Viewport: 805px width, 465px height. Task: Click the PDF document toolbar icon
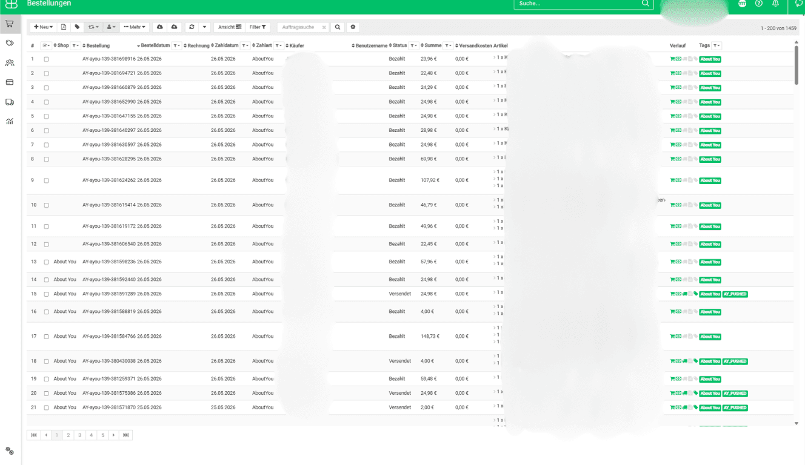(64, 27)
